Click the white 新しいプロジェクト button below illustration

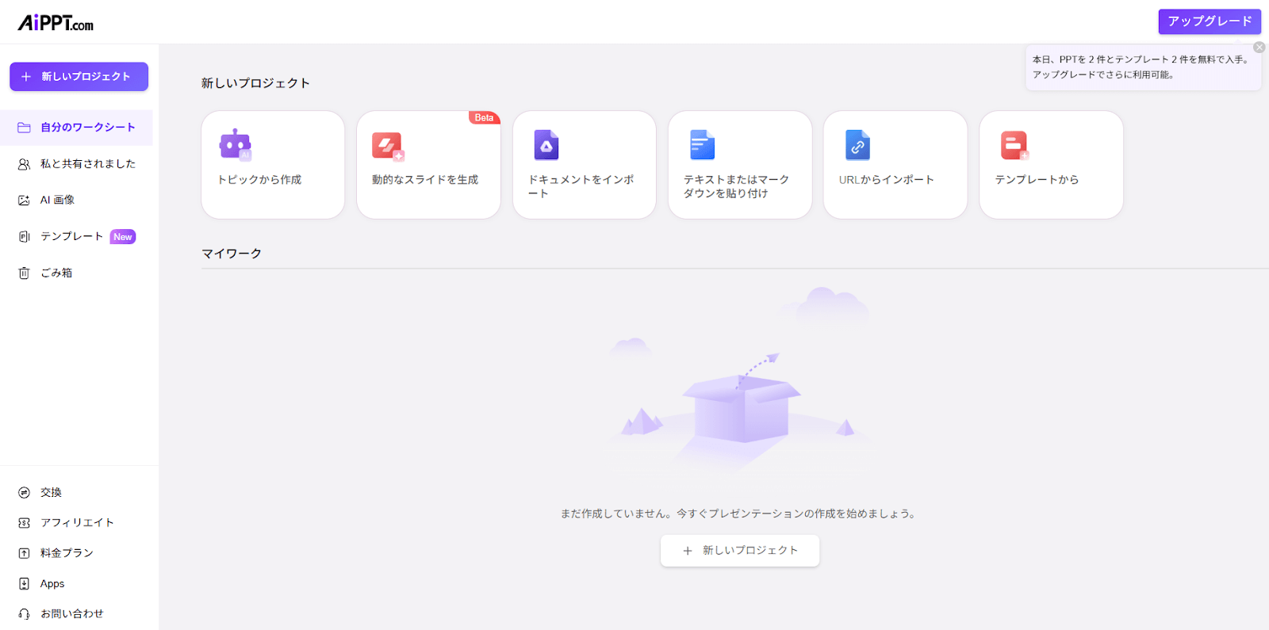click(x=739, y=551)
